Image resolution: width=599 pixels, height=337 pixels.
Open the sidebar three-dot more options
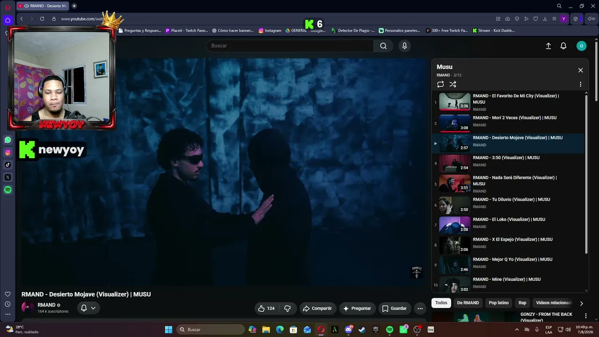coord(7,315)
